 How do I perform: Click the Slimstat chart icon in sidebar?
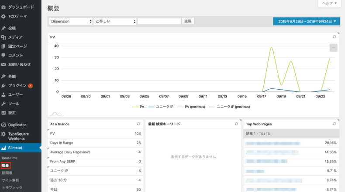(x=4, y=148)
